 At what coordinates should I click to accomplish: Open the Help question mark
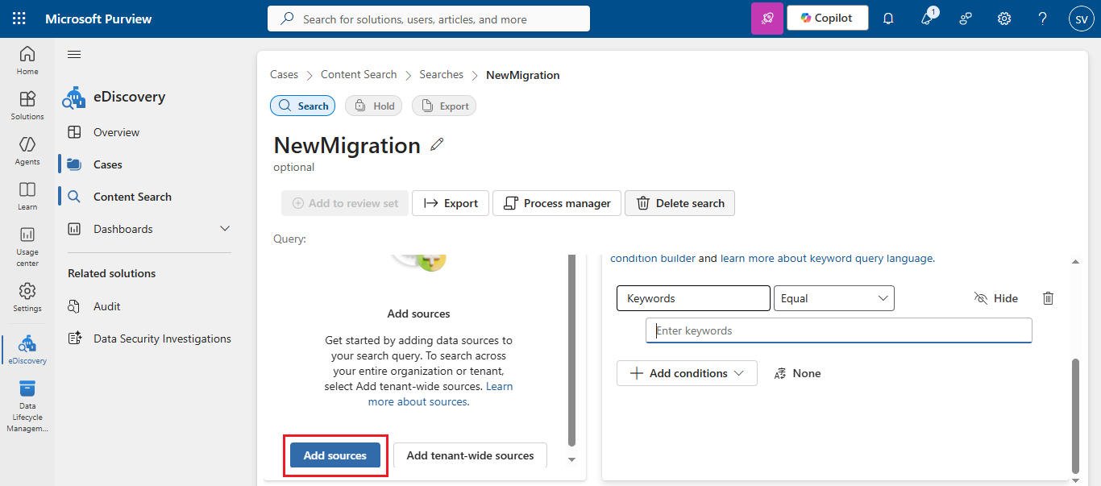click(1042, 19)
